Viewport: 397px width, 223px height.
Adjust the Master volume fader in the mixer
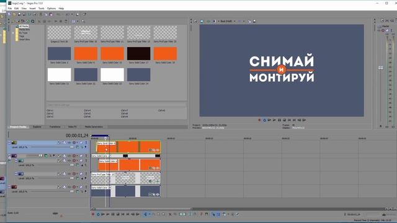click(380, 68)
